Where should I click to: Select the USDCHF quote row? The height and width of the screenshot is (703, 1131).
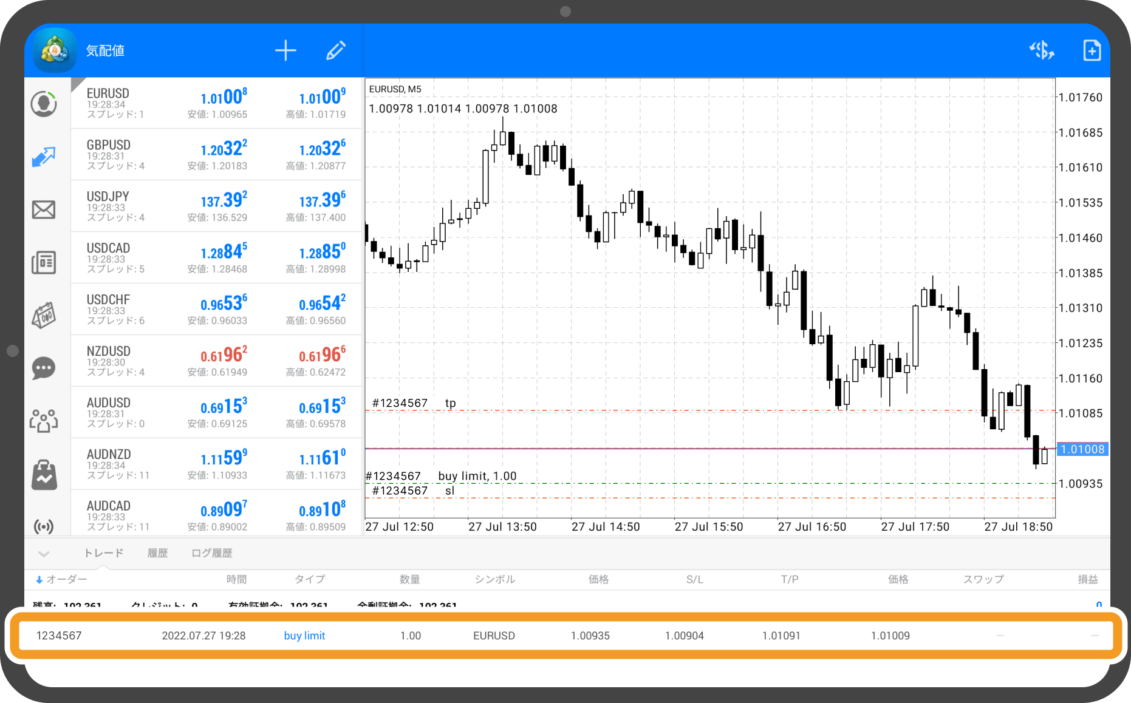point(216,310)
